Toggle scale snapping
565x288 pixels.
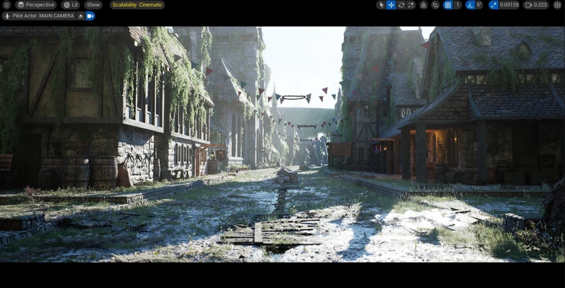tap(493, 5)
